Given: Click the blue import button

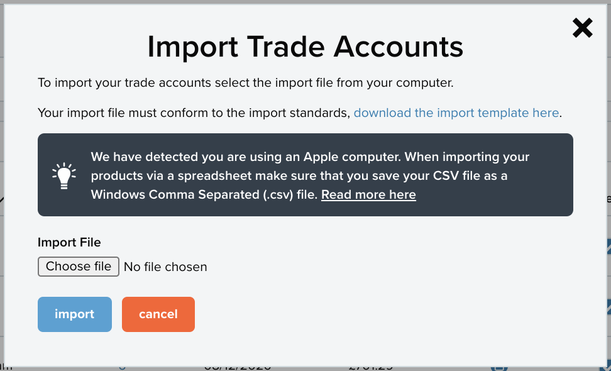Looking at the screenshot, I should 75,314.
